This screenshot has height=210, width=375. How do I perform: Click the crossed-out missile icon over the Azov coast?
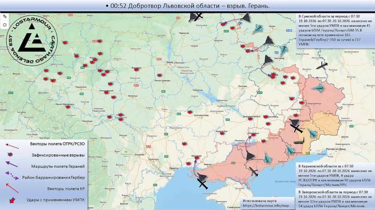point(253,171)
